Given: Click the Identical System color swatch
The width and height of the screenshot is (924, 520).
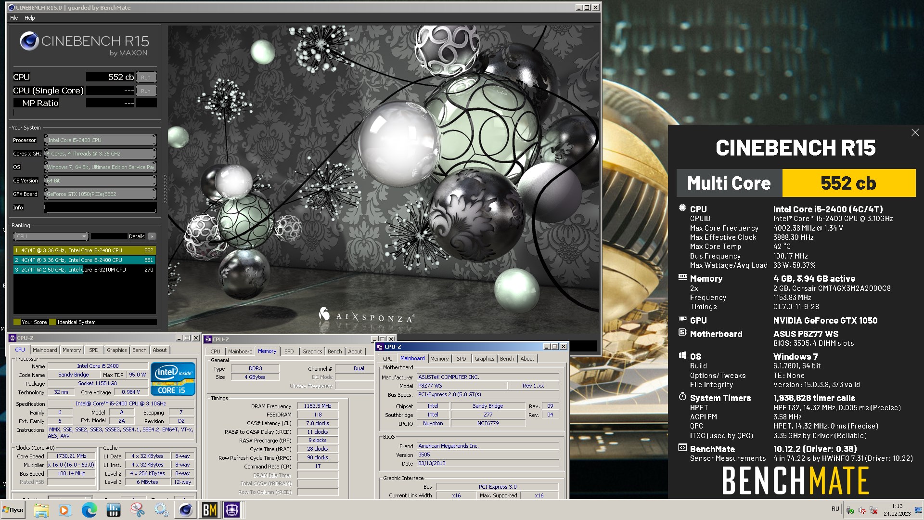Looking at the screenshot, I should (x=53, y=322).
